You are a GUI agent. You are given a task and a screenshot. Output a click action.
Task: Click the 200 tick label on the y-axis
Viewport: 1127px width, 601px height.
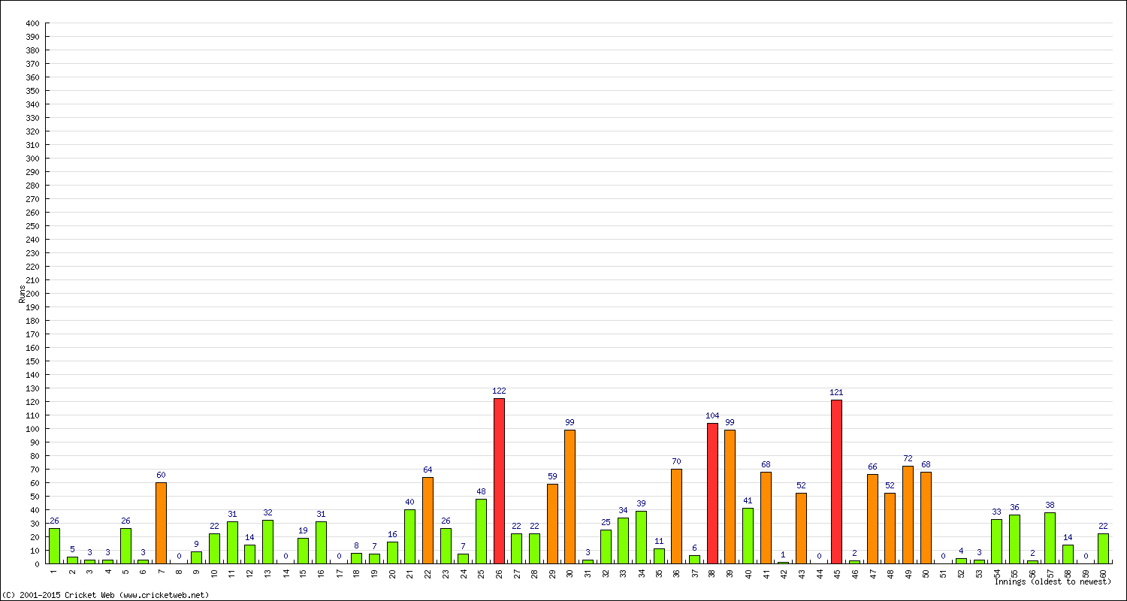[x=32, y=294]
